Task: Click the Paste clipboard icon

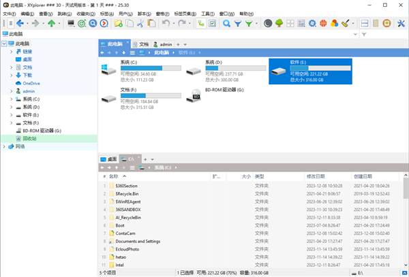Action: pyautogui.click(x=151, y=23)
